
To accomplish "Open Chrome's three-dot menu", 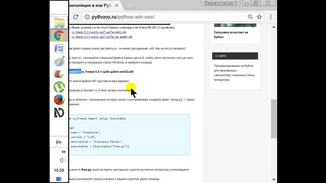I will 270,17.
